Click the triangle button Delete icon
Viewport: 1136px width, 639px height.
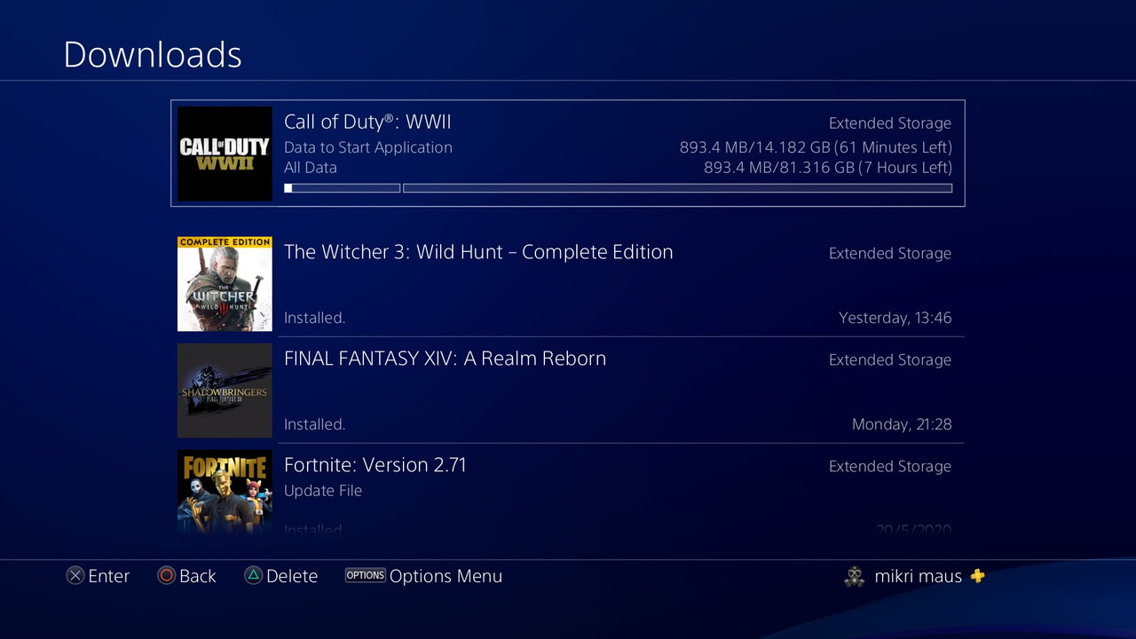[253, 576]
